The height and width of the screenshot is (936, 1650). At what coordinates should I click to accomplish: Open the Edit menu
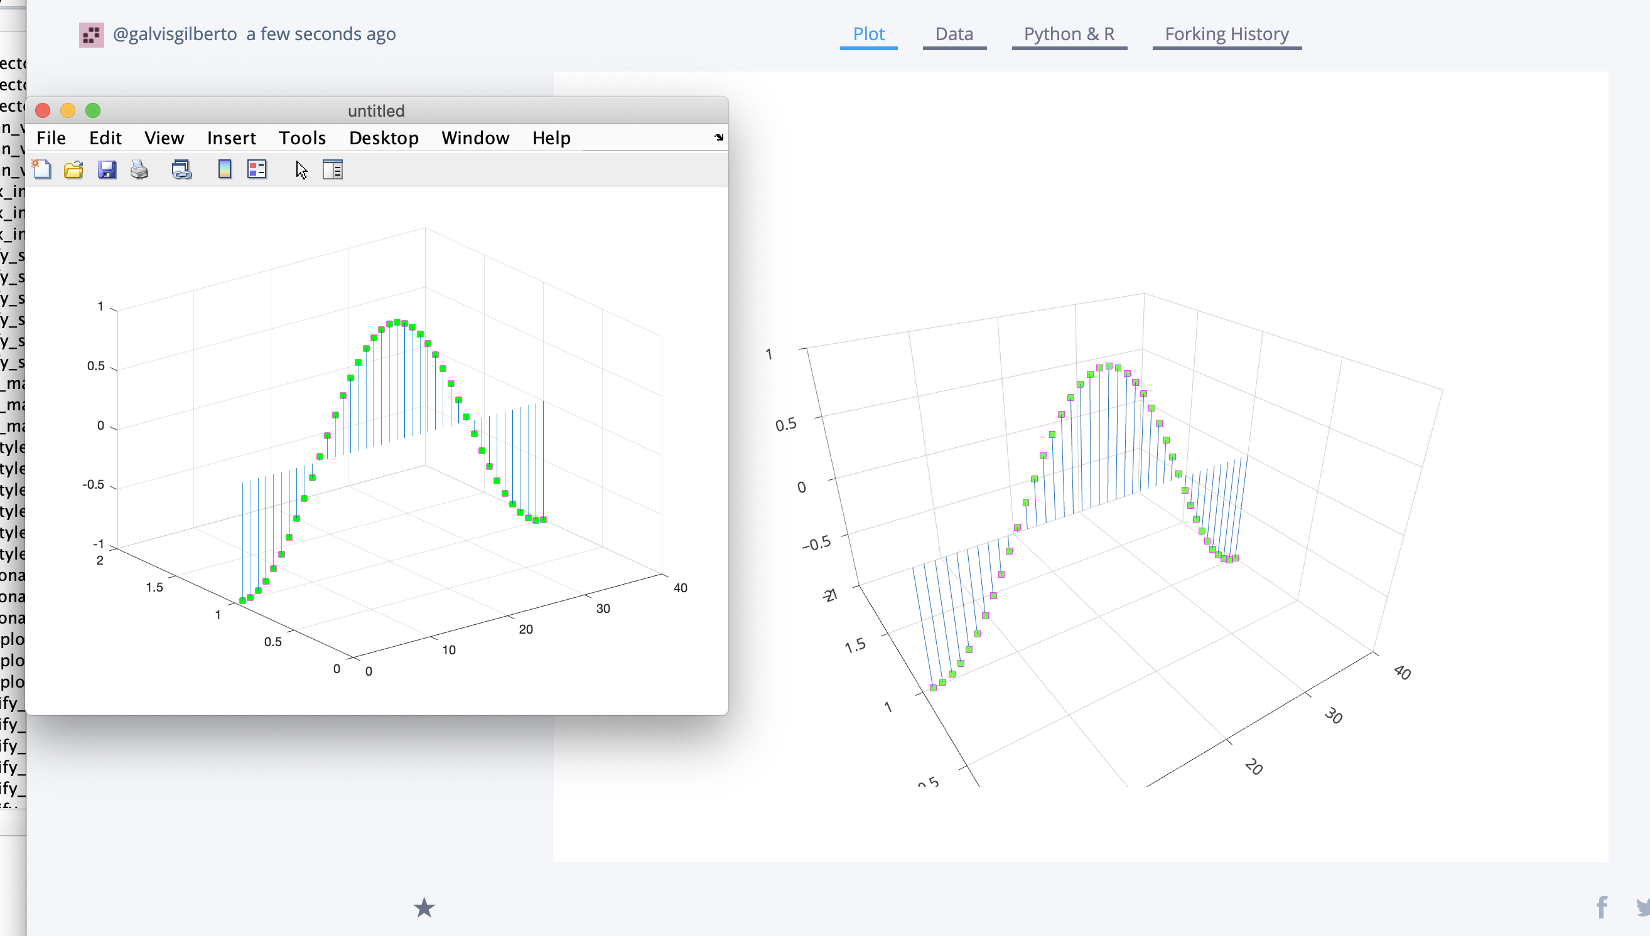pyautogui.click(x=105, y=137)
